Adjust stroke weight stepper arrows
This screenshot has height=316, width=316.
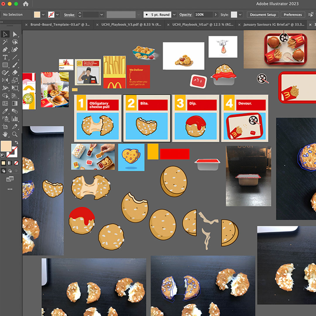[x=80, y=15]
